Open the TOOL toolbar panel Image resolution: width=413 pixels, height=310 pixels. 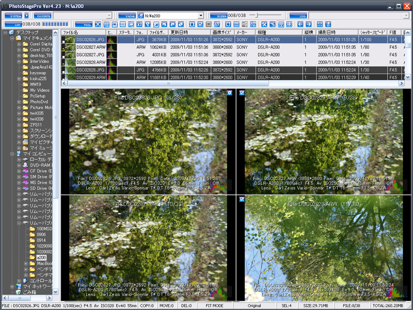(87, 24)
